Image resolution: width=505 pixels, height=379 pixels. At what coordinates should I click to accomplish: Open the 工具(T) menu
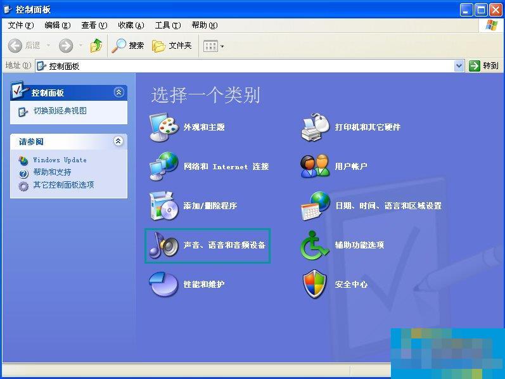click(x=167, y=25)
